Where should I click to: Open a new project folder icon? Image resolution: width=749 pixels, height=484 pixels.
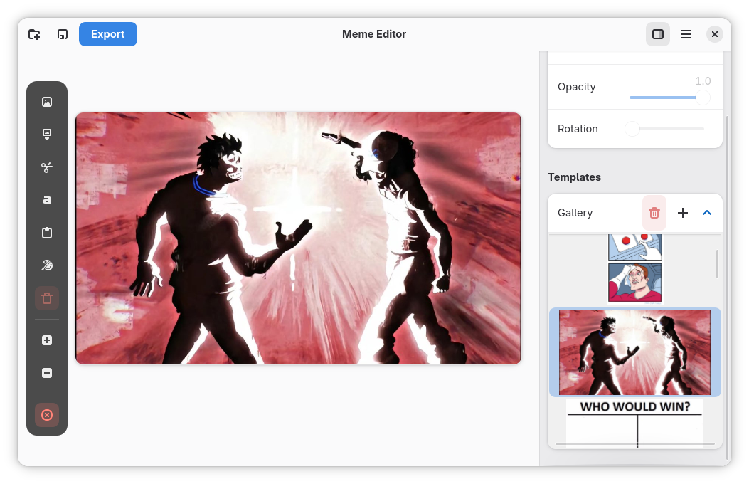coord(34,34)
